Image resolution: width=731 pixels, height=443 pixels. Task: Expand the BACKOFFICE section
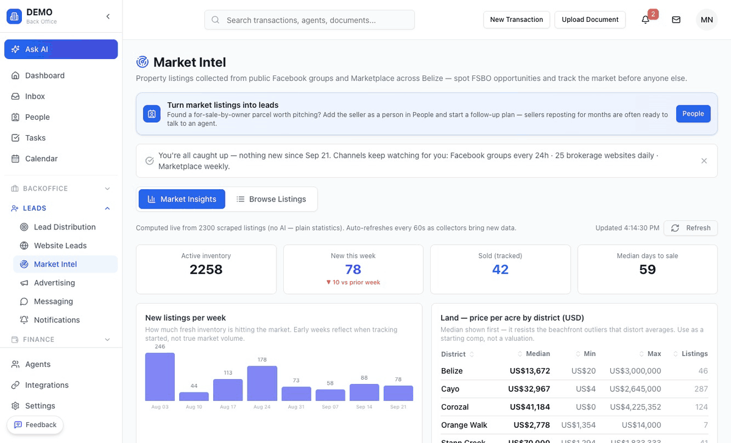click(x=61, y=189)
